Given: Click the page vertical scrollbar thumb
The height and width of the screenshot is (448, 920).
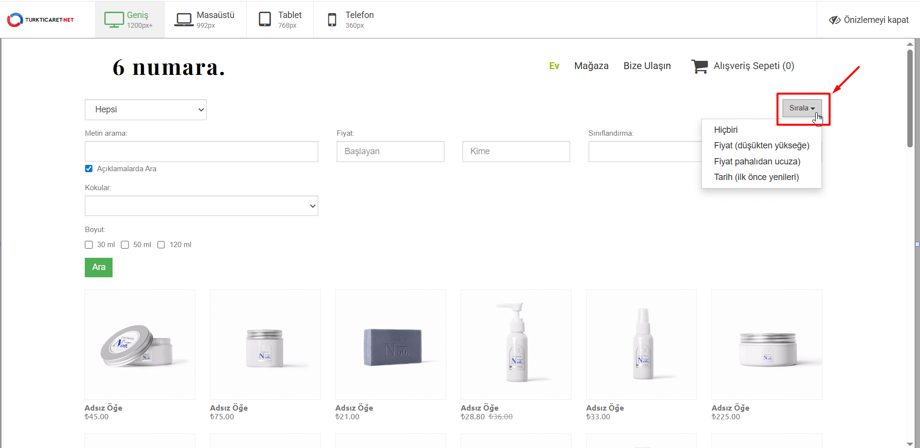Looking at the screenshot, I should (910, 97).
